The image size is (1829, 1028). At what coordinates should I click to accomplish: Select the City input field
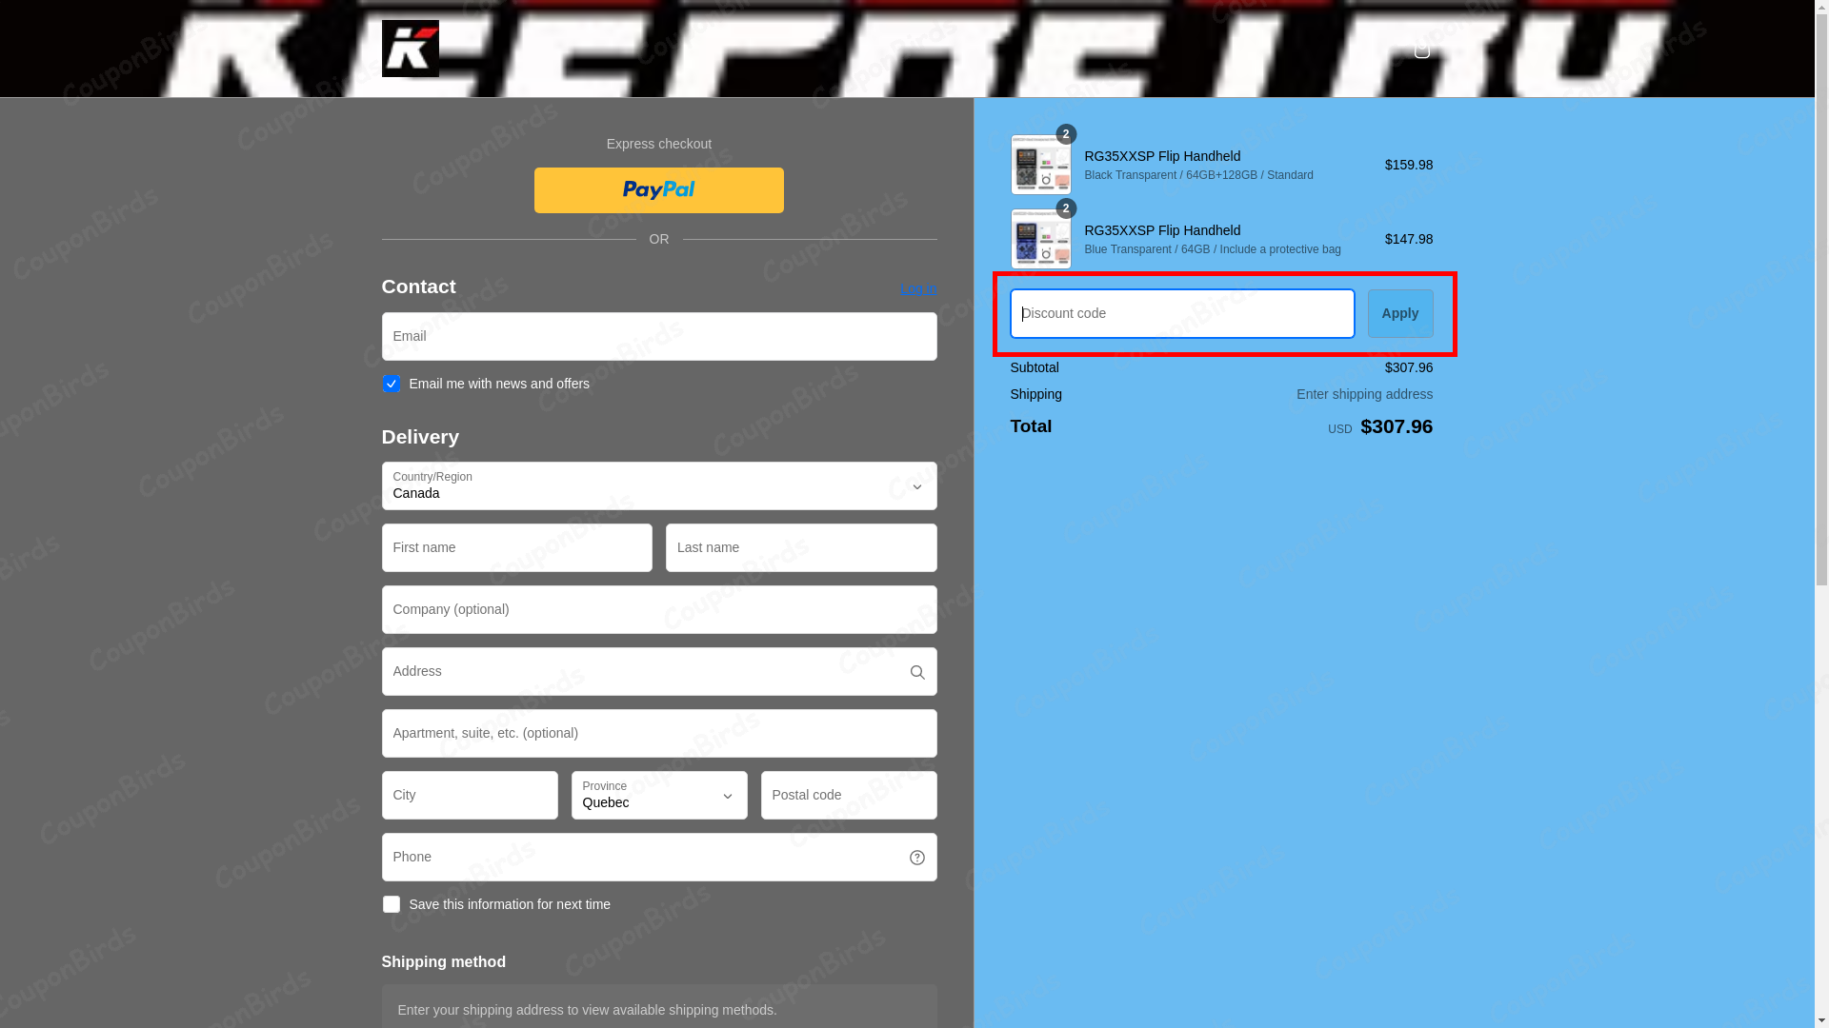(x=470, y=796)
